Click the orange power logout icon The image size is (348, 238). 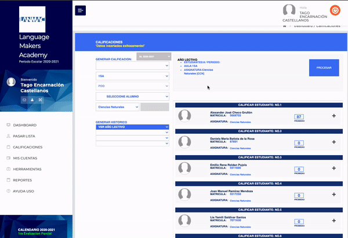coord(335,10)
